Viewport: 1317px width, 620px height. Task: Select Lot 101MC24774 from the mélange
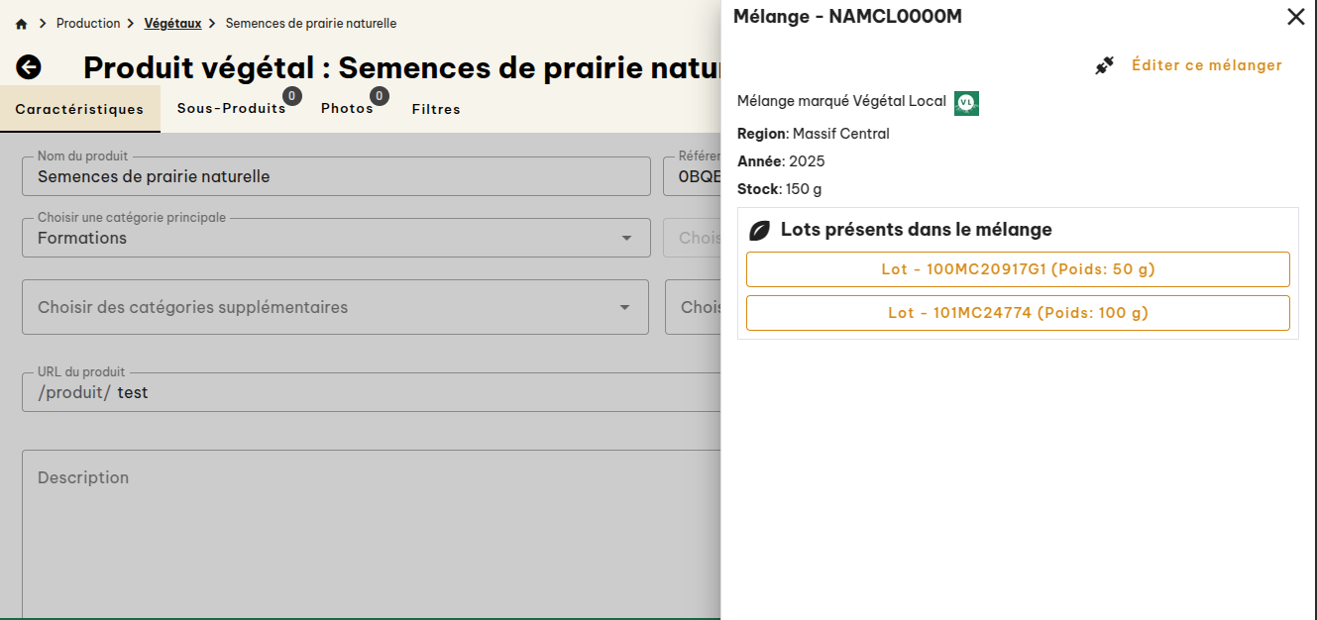[x=1018, y=313]
